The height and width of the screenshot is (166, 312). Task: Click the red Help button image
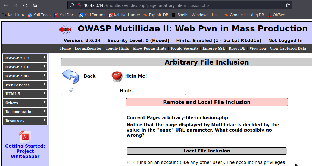click(117, 77)
